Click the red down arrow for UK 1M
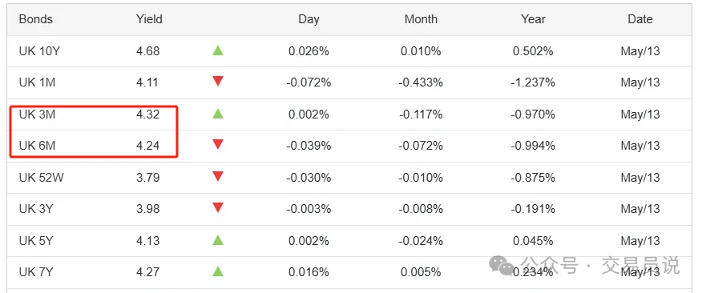 [x=218, y=82]
